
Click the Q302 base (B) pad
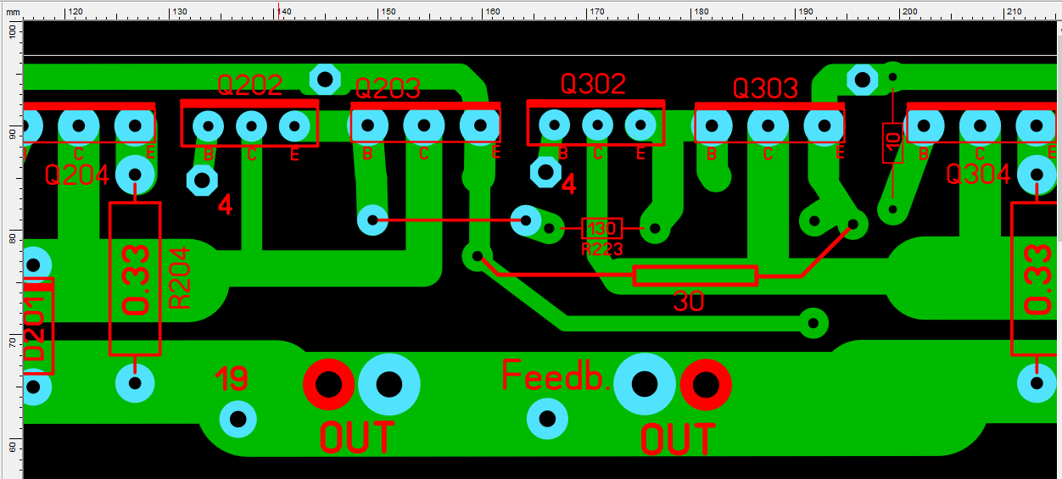(554, 125)
